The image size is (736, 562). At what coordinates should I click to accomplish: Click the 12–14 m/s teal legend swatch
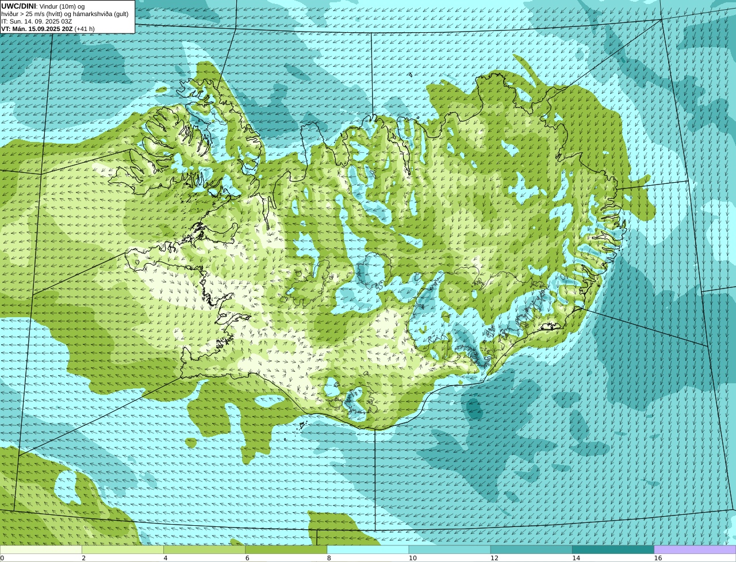pos(531,550)
